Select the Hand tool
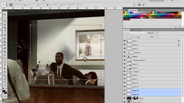 coord(5,82)
